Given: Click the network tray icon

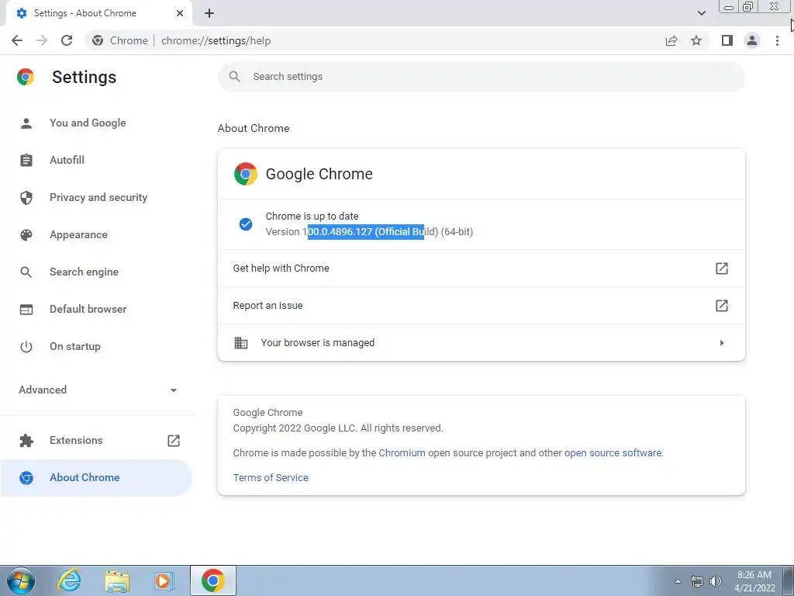Looking at the screenshot, I should (x=697, y=581).
